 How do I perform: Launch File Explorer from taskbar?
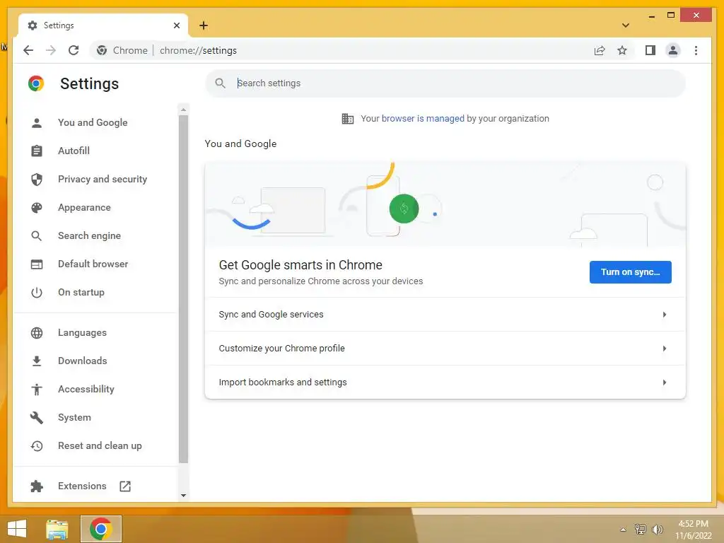click(57, 529)
